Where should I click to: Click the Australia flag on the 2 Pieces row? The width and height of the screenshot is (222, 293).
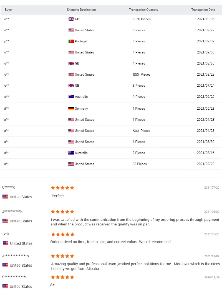71,153
